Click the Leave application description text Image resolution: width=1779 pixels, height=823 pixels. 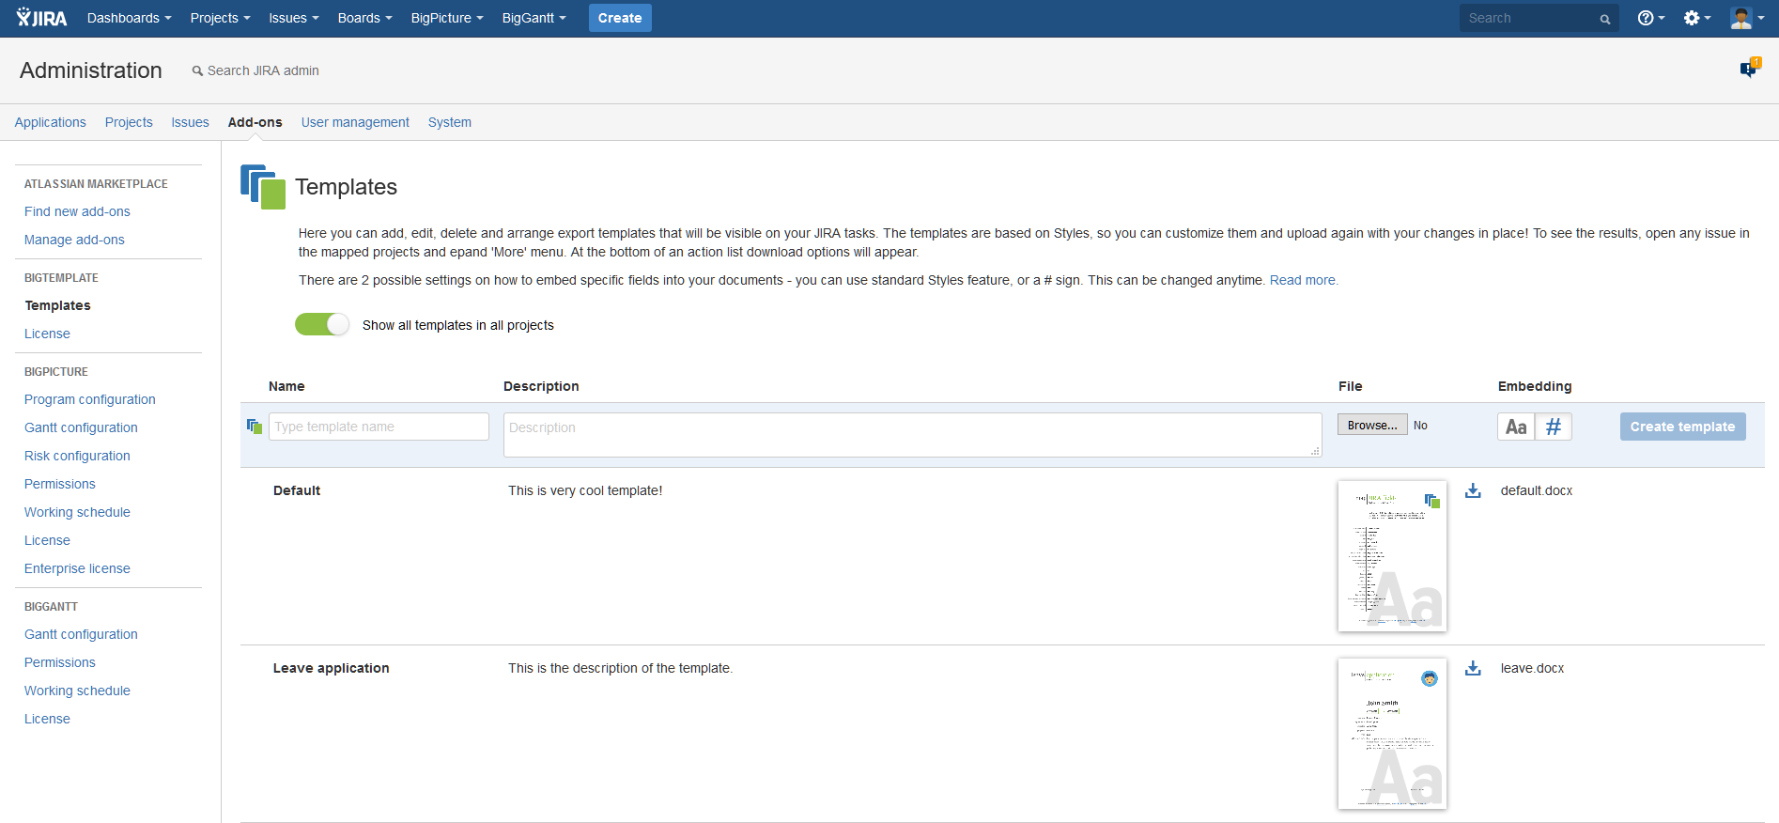click(621, 668)
